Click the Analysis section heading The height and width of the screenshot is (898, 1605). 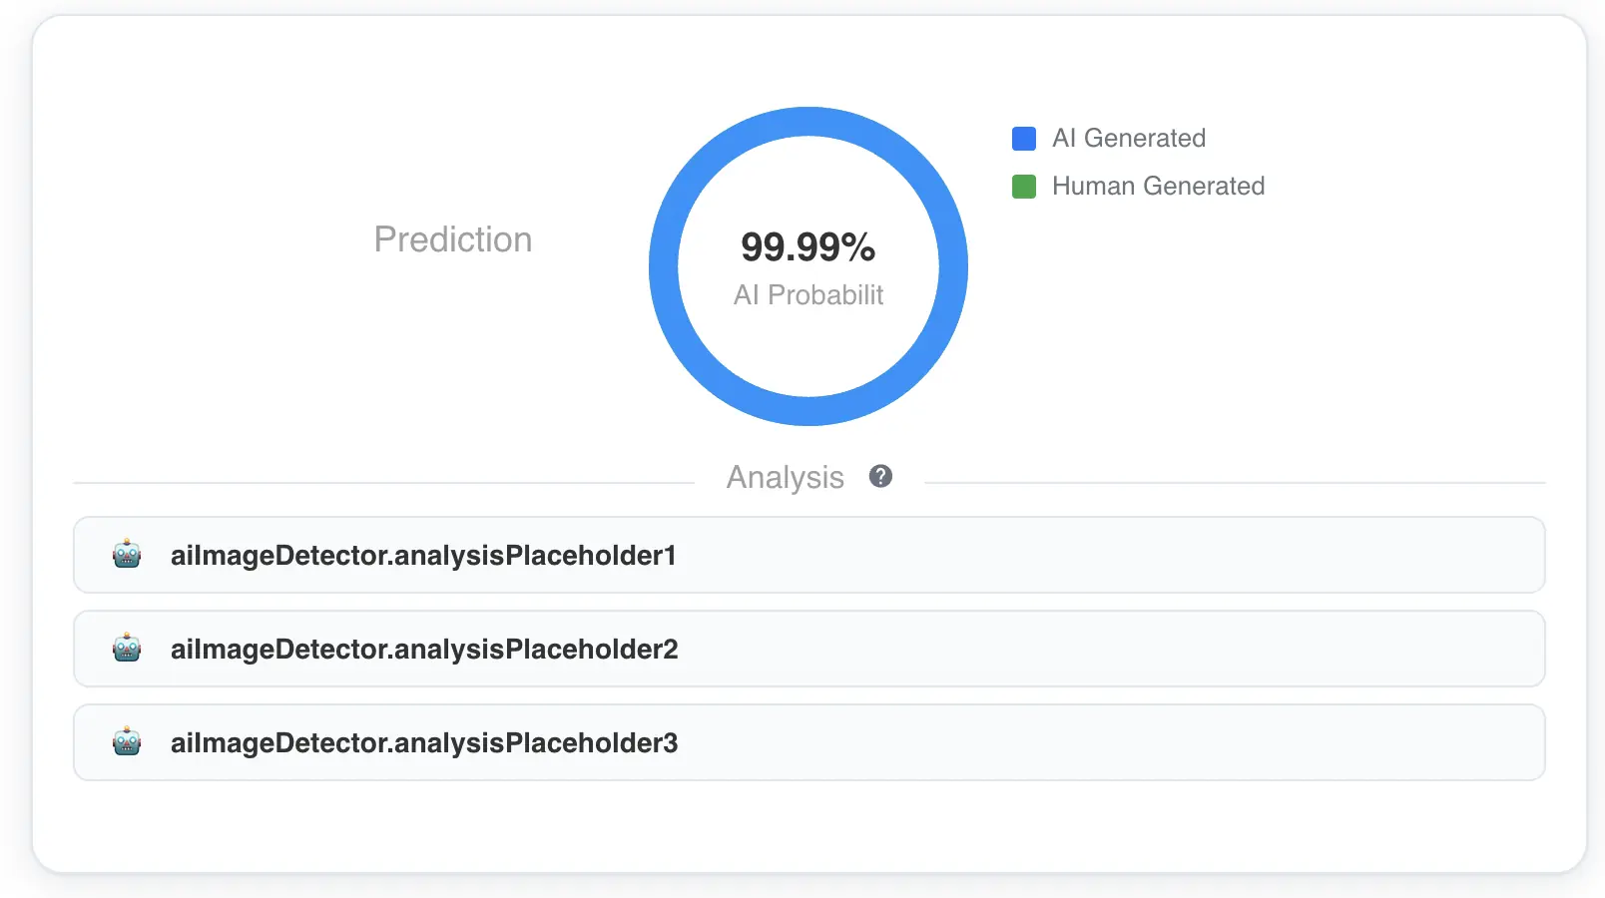point(786,478)
